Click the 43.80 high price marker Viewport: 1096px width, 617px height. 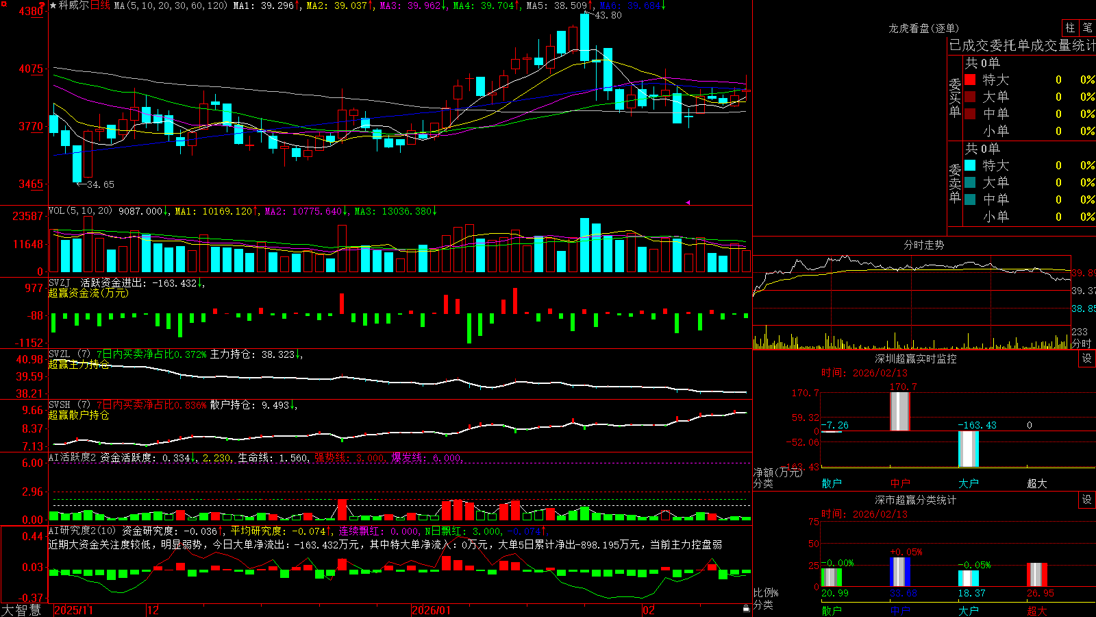point(608,15)
